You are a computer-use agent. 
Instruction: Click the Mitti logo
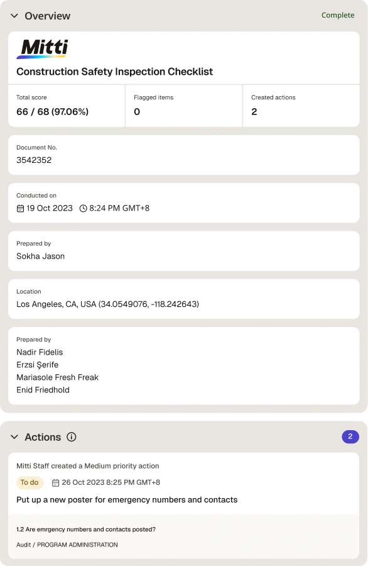coord(42,48)
